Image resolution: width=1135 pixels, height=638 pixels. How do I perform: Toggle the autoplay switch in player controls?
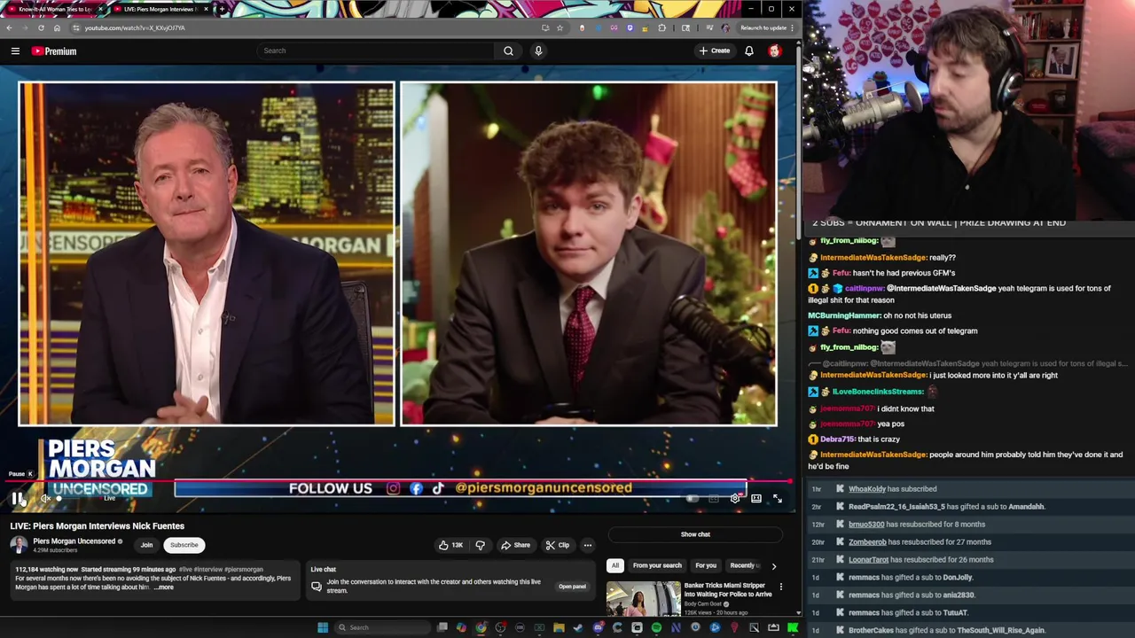coord(692,499)
